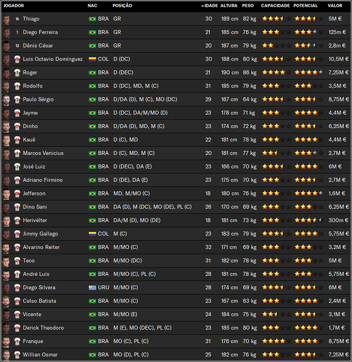This screenshot has width=352, height=362.
Task: Click Paulo Sérgio's shirt number icon
Action: point(17,100)
